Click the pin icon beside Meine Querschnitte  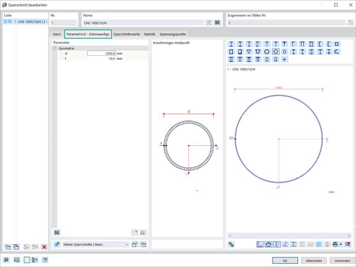point(57,245)
